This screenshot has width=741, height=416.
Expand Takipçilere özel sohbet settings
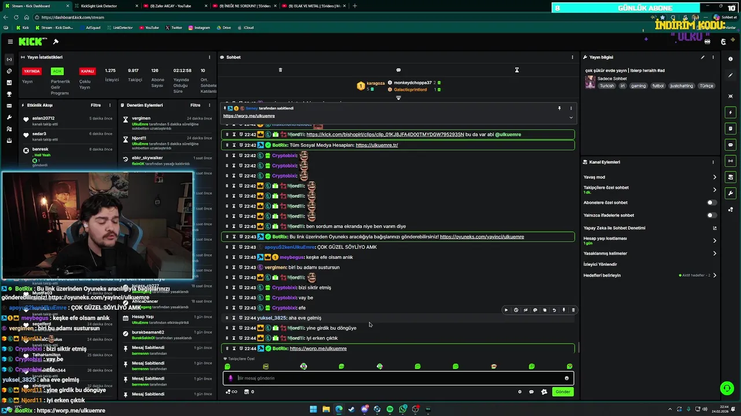[x=714, y=190]
